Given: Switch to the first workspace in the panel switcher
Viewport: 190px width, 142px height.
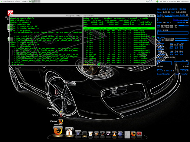Looking at the screenshot, I should pos(30,1).
